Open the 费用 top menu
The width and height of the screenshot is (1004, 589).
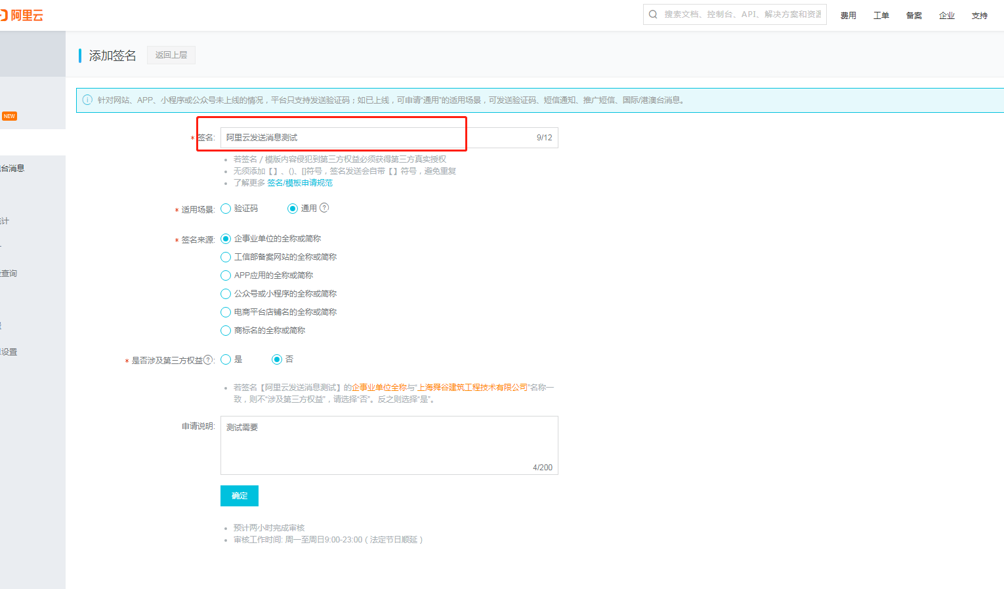point(848,16)
